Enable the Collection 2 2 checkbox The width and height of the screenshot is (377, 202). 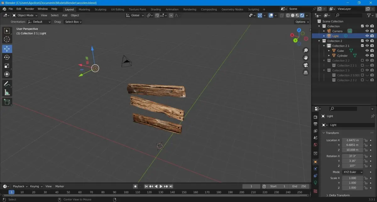point(362,61)
